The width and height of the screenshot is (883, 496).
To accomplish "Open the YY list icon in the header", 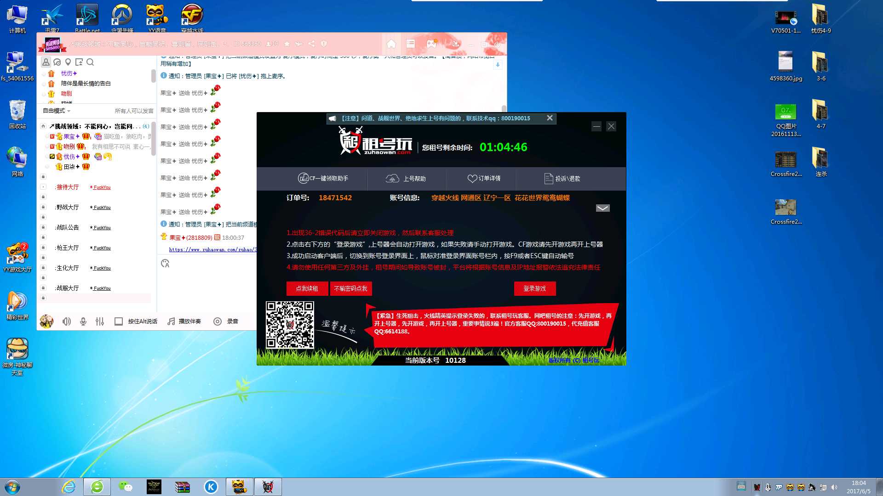I will point(411,44).
